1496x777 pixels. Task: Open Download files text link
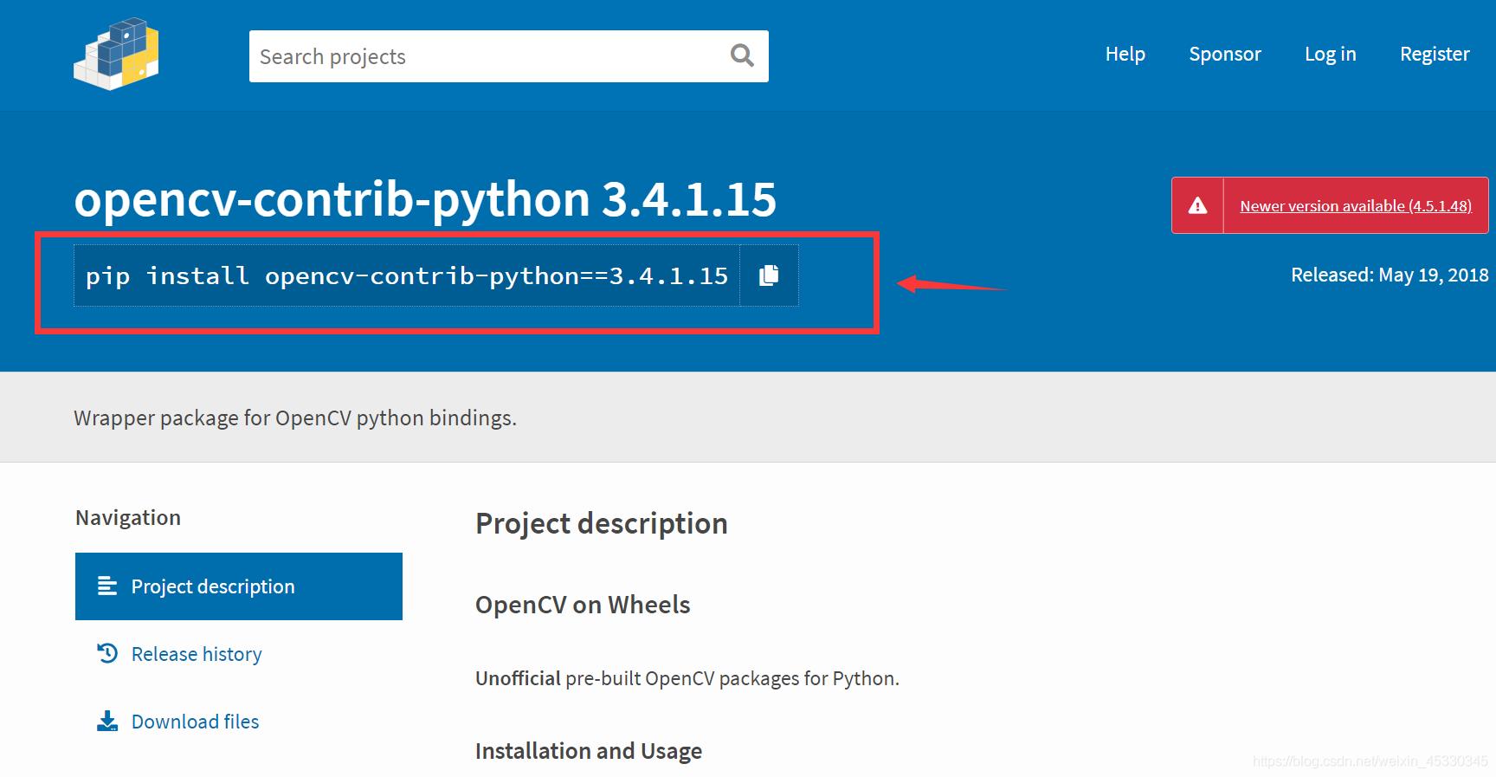click(x=195, y=722)
